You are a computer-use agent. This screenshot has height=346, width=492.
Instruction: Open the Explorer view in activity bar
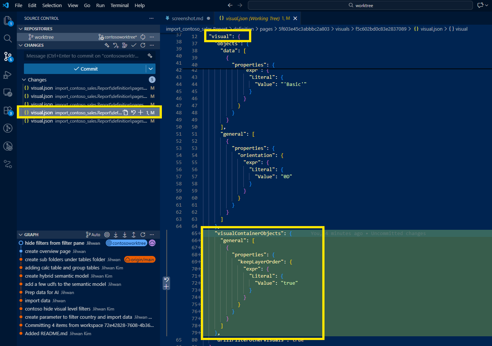tap(8, 21)
